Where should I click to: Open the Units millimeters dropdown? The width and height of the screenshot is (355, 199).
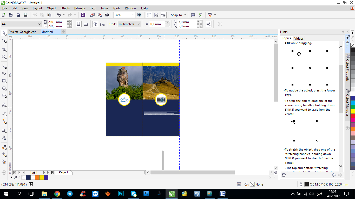(139, 24)
